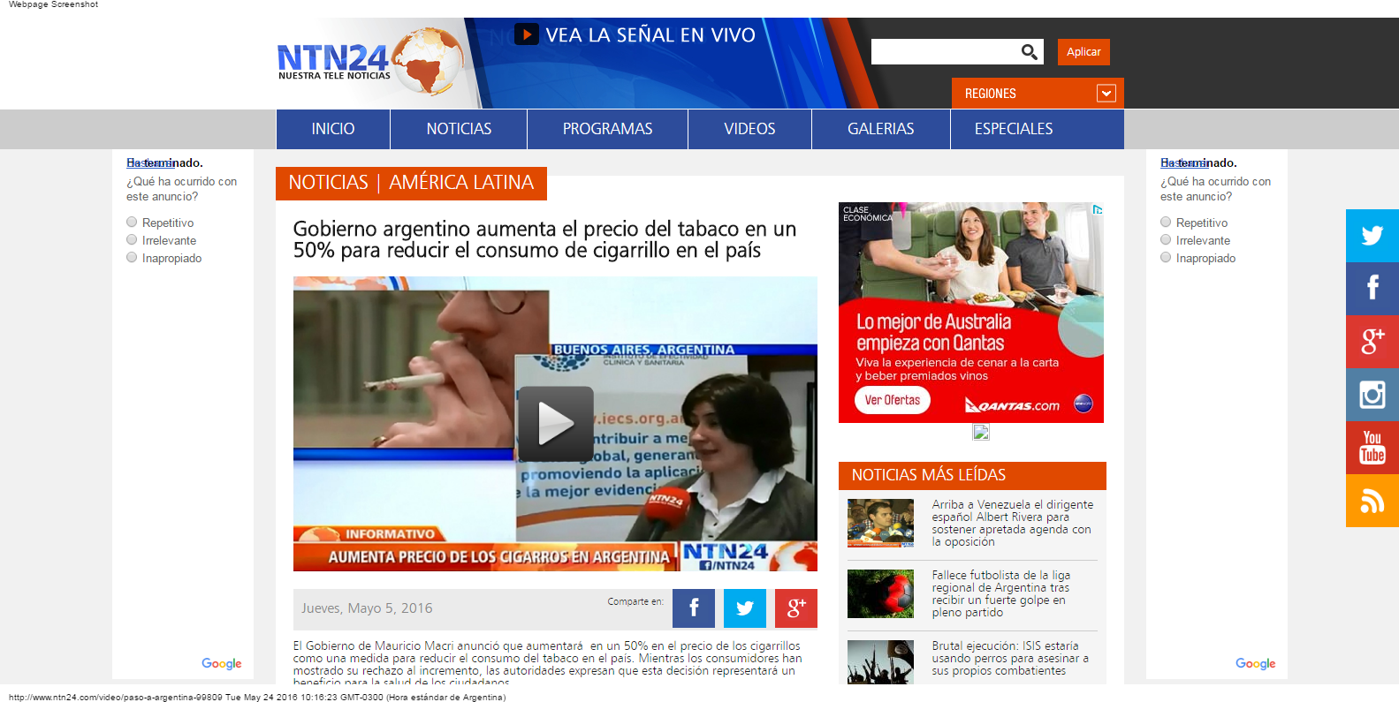Viewport: 1399px width, 702px height.
Task: Click inside the search input field
Action: coord(944,52)
